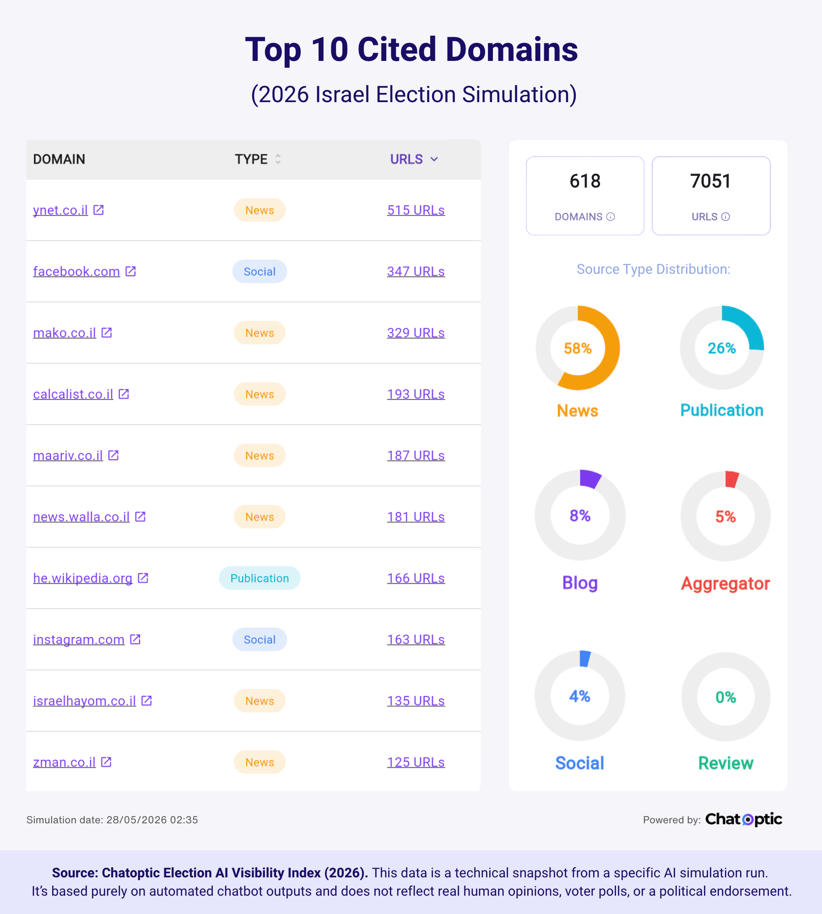The image size is (822, 914).
Task: Click the Review 0% donut chart
Action: pos(725,697)
